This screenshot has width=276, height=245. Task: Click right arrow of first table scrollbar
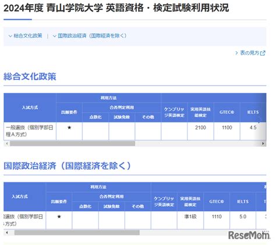point(263,143)
